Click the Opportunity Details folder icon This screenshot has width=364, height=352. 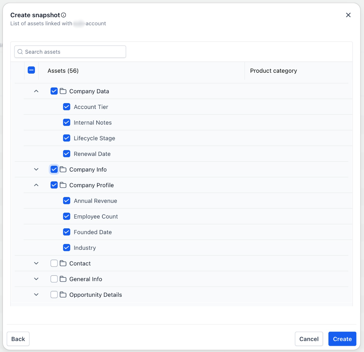click(x=63, y=295)
